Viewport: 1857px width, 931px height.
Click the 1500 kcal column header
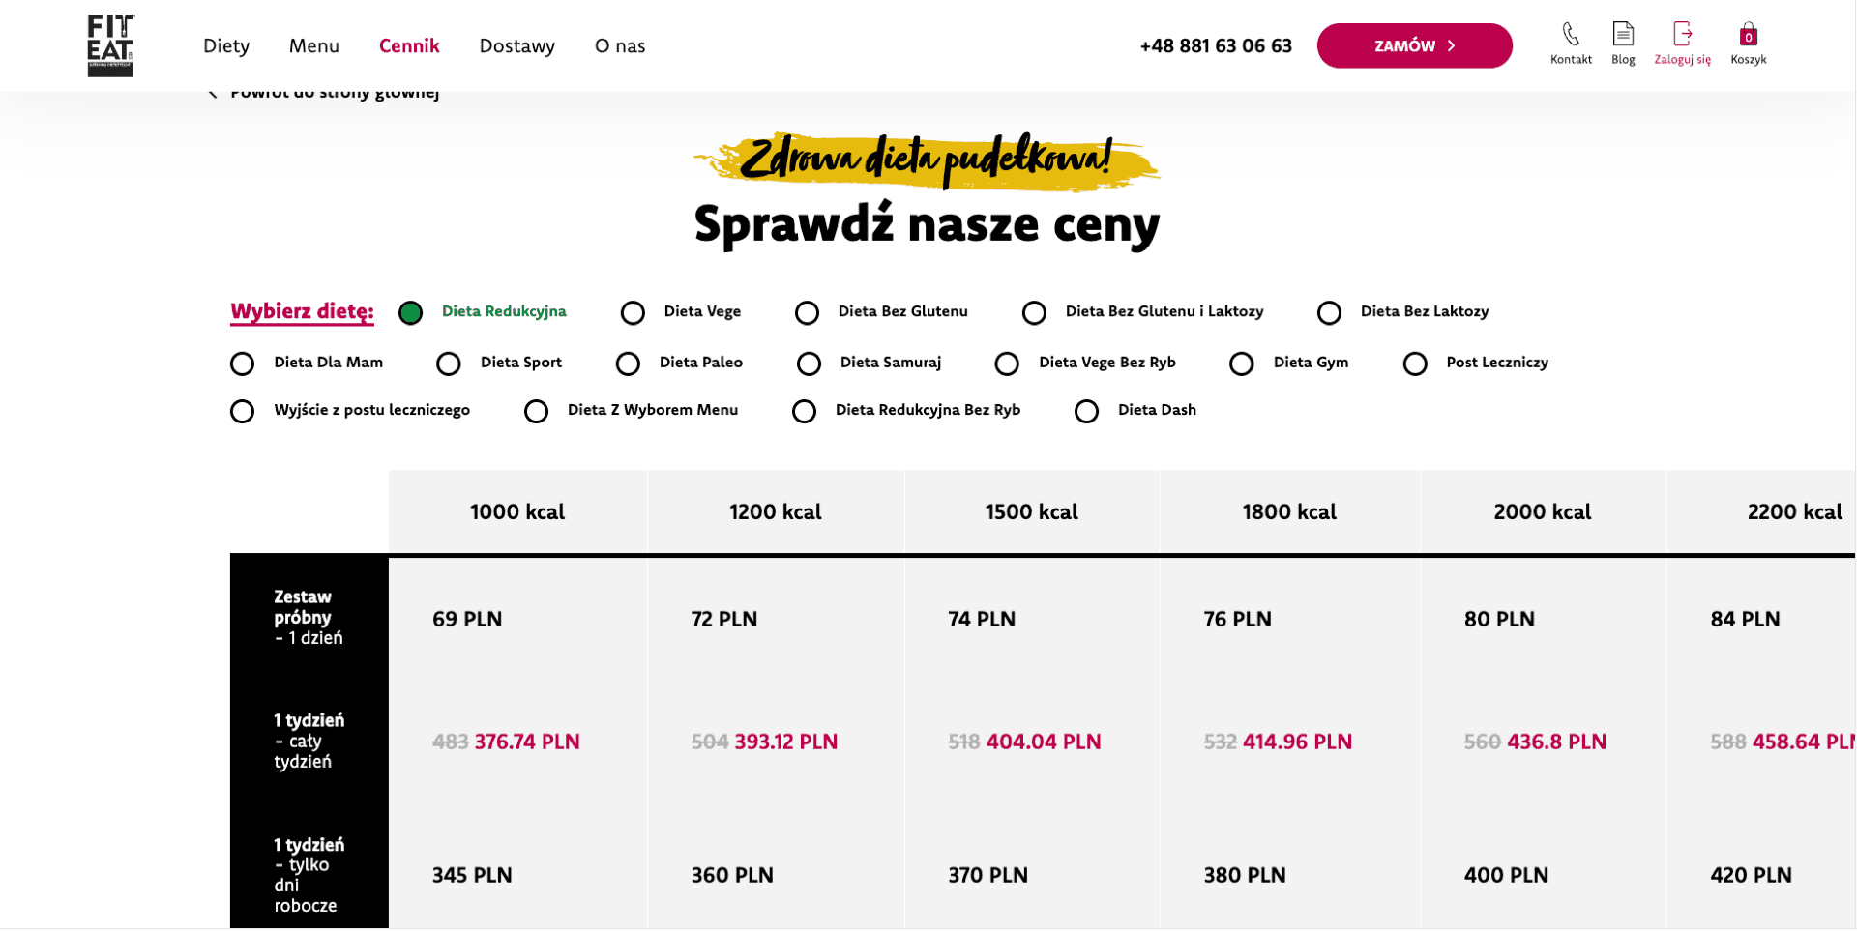pos(1031,512)
